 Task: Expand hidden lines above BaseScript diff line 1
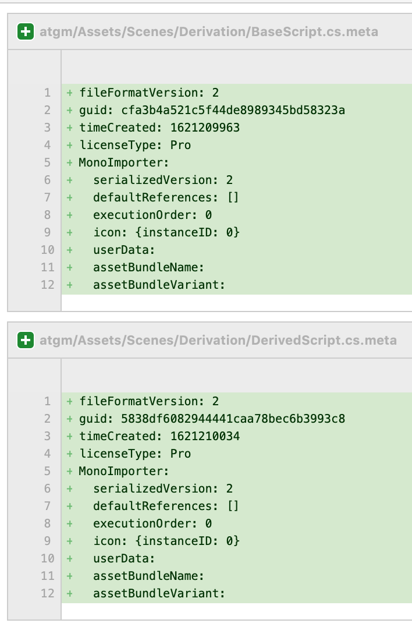click(x=237, y=67)
